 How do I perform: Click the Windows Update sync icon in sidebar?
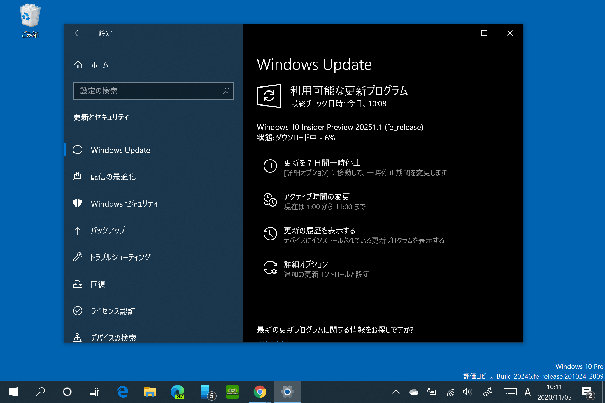click(78, 150)
